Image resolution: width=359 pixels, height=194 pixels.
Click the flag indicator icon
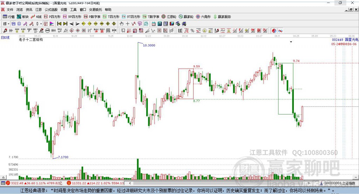[x=52, y=23]
